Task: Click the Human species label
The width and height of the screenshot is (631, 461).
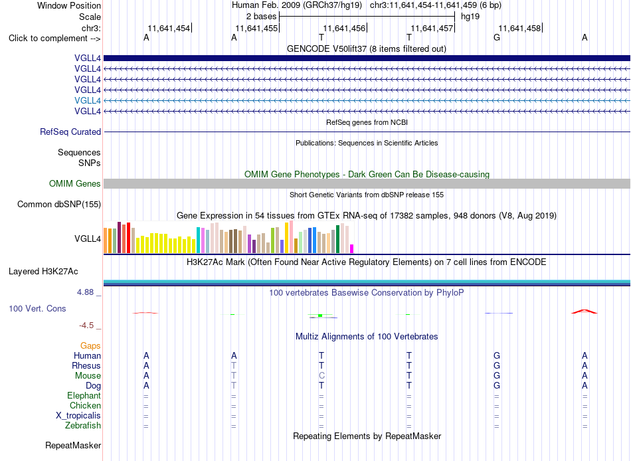Action: pos(87,355)
